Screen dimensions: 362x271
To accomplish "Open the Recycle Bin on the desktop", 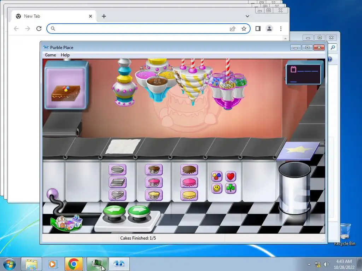I will tap(345, 234).
